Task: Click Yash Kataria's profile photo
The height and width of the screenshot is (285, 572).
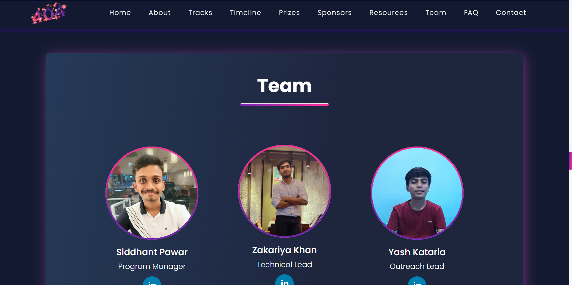Action: tap(417, 193)
